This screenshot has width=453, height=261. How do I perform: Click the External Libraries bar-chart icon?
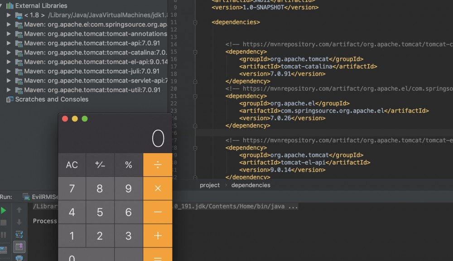pyautogui.click(x=10, y=6)
